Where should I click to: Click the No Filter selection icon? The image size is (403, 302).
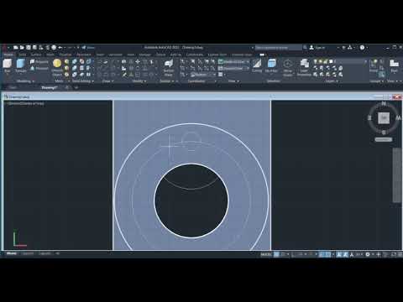click(x=271, y=66)
